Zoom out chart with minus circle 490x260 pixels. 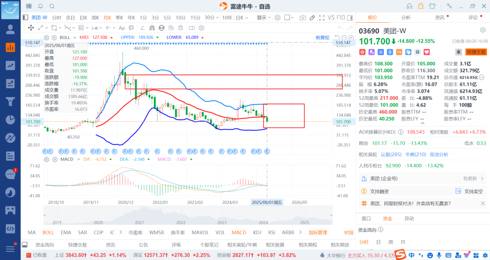coord(344,38)
